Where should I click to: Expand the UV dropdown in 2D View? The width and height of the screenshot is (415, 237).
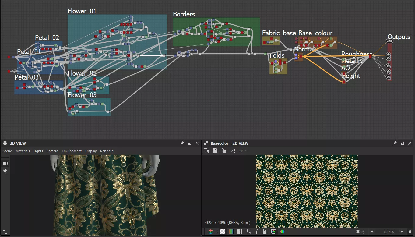click(243, 151)
